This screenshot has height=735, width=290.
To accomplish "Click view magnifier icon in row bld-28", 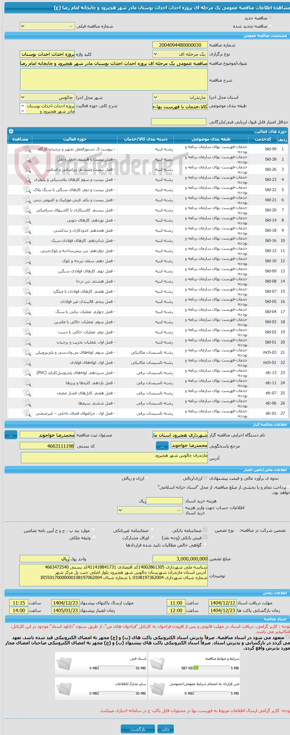I will (27, 159).
